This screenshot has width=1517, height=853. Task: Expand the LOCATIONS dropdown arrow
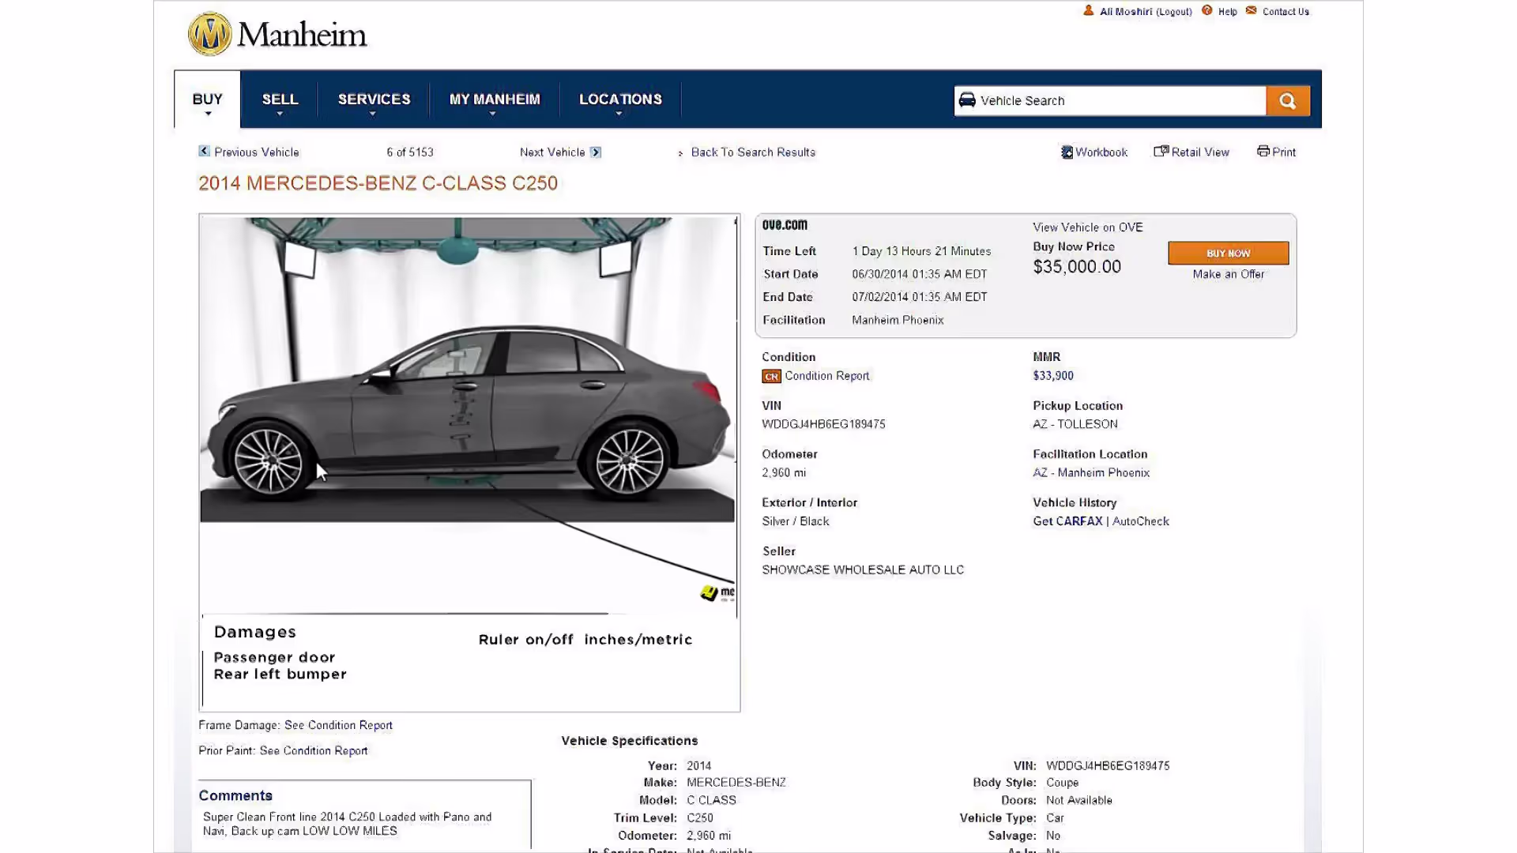619,115
